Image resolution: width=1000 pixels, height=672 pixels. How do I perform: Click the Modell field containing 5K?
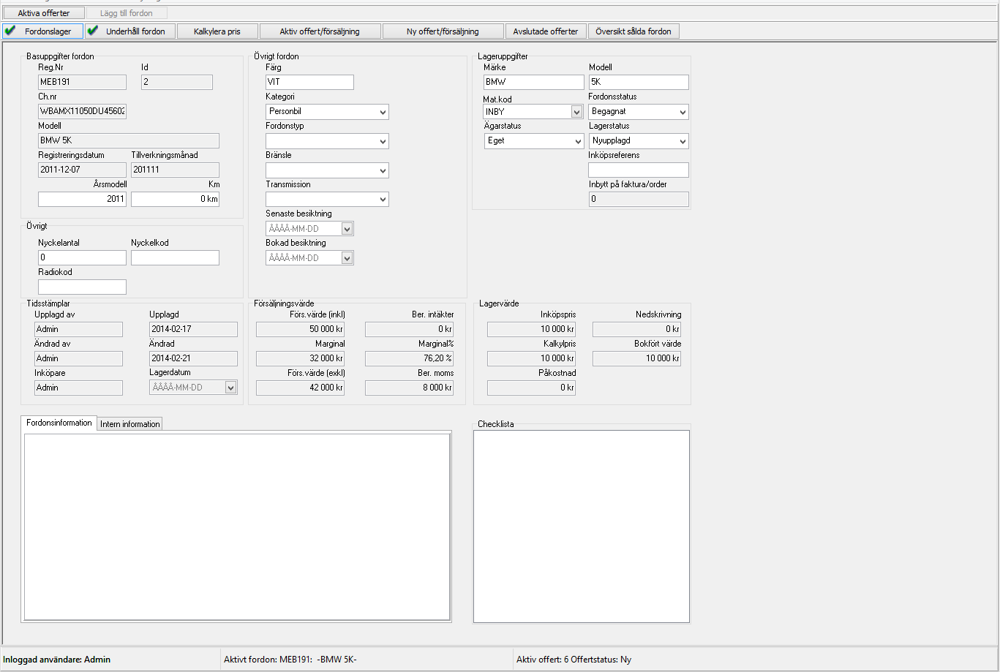639,82
